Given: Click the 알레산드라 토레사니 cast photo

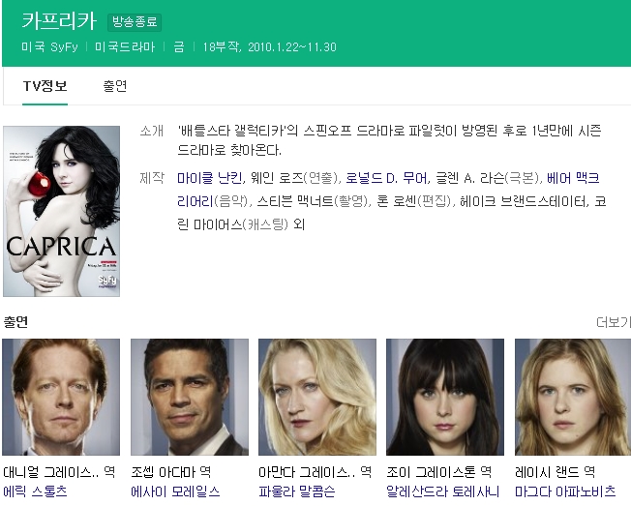Looking at the screenshot, I should pos(445,397).
